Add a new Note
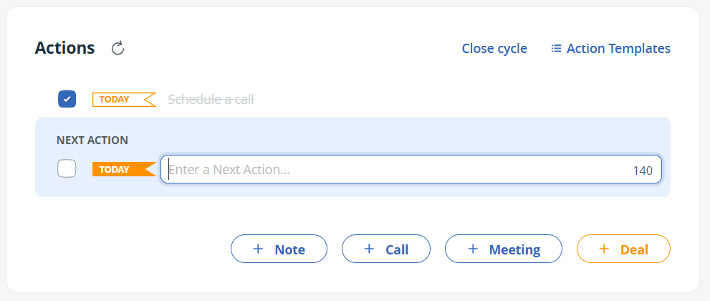The height and width of the screenshot is (301, 710). (x=279, y=249)
